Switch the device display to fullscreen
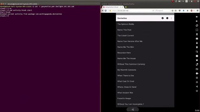 197,30
